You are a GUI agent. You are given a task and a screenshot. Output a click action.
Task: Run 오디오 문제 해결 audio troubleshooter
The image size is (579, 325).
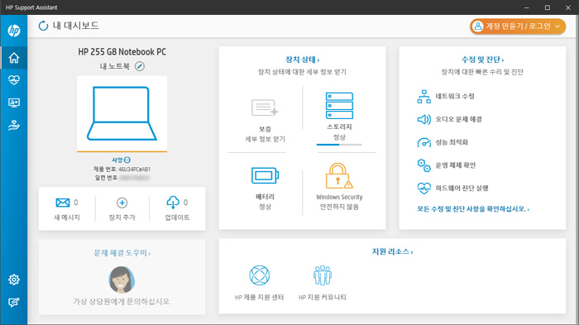pyautogui.click(x=449, y=119)
